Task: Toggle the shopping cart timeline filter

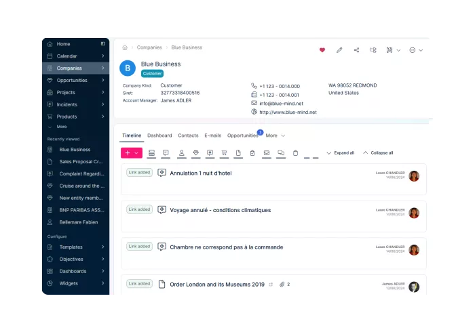Action: pyautogui.click(x=224, y=153)
